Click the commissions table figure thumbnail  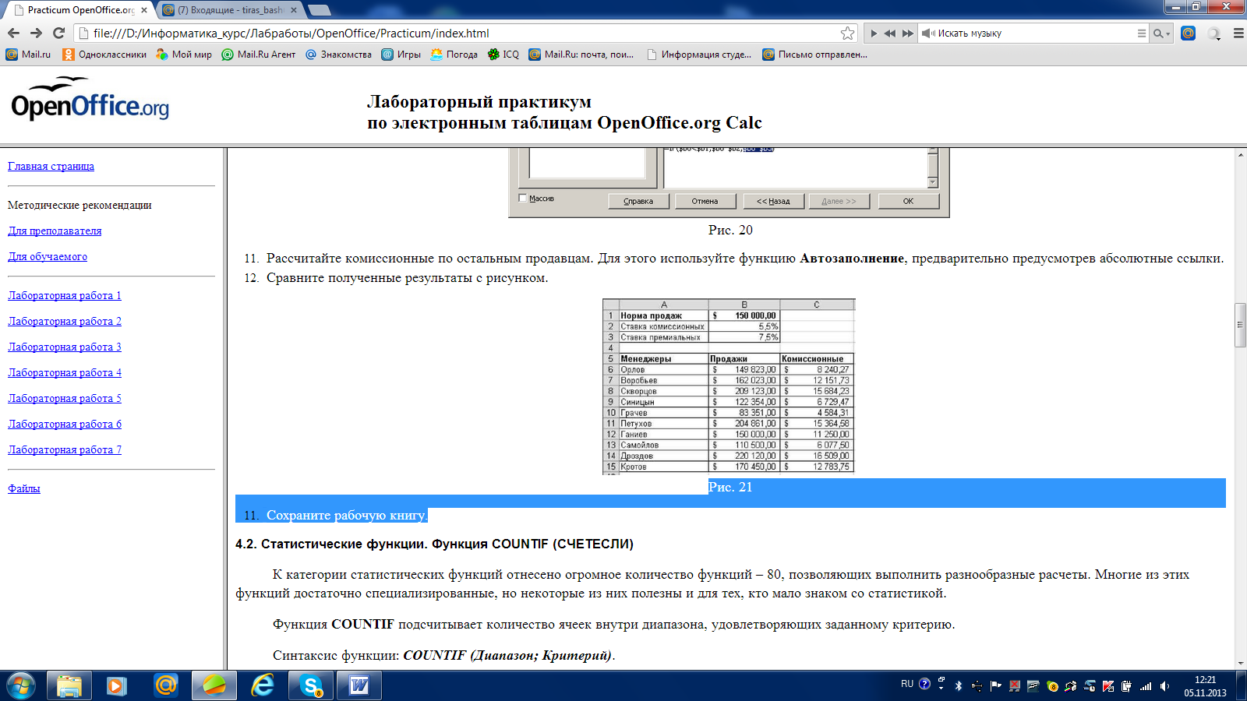[729, 386]
